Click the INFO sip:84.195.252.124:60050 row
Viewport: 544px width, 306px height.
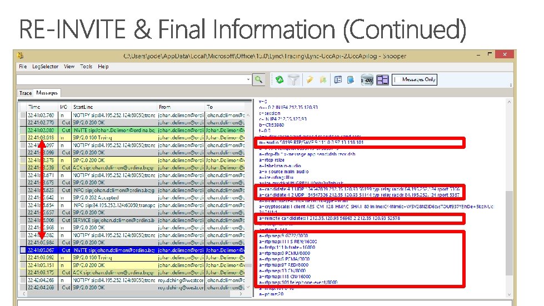click(132, 205)
